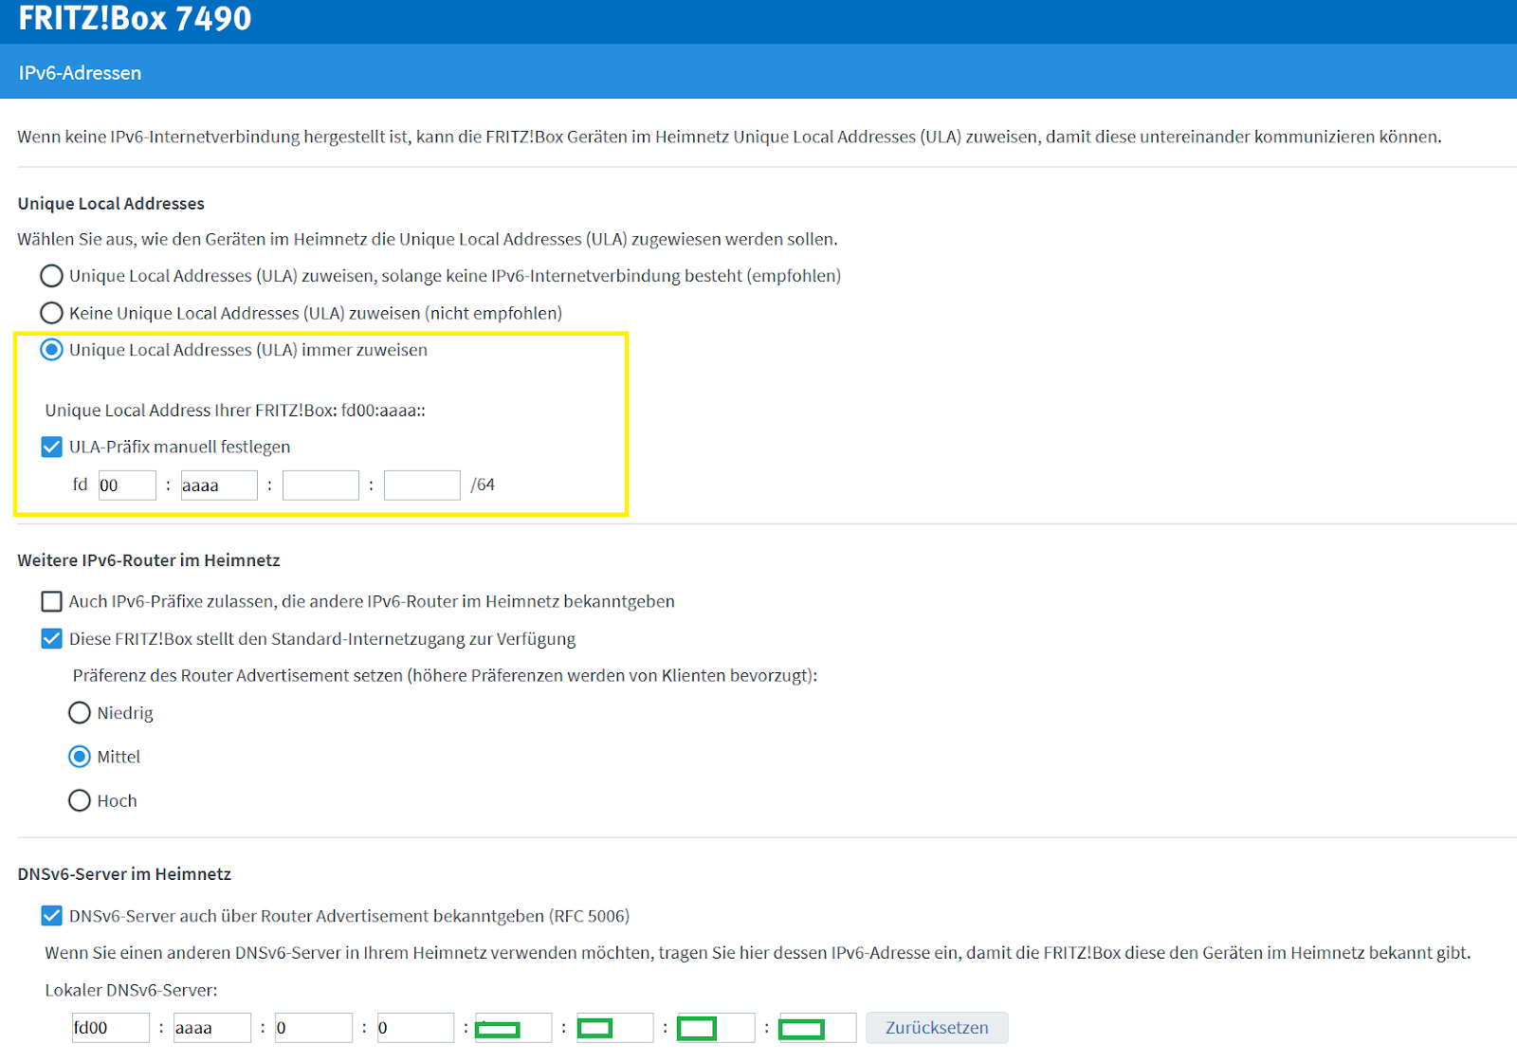Click the fourth empty ULA prefix field before /64
Viewport: 1517px width, 1062px height.
[422, 485]
